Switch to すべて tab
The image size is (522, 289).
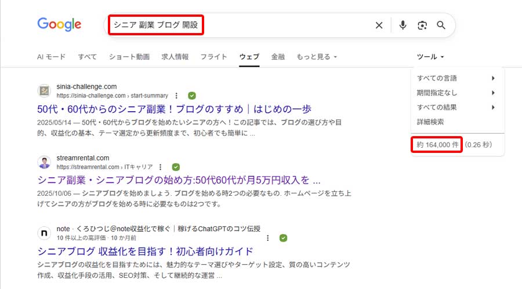point(87,57)
